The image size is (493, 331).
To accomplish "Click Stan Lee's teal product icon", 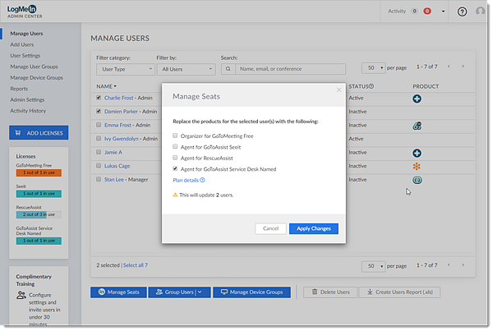I will click(417, 180).
